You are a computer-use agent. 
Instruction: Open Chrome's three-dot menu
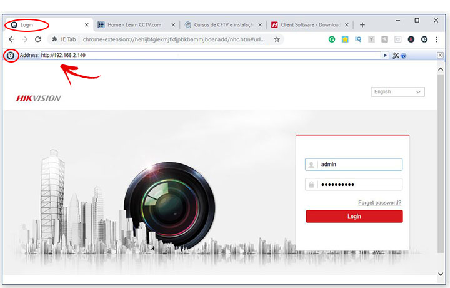coord(436,39)
